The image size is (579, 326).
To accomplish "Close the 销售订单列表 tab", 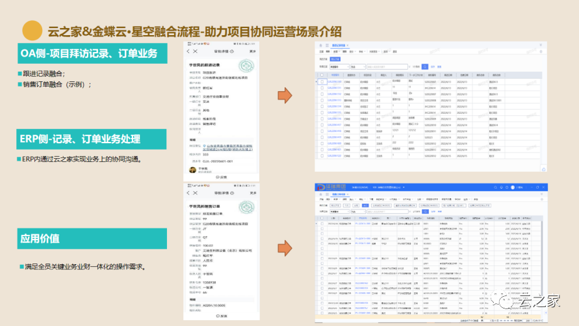I will (348, 194).
